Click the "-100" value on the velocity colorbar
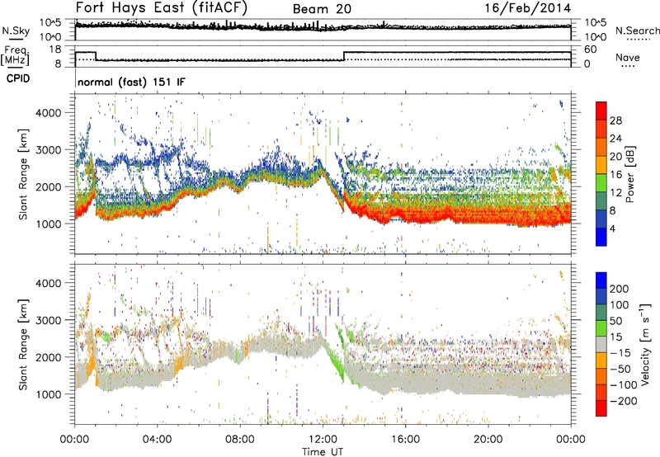This screenshot has width=660, height=457. 624,385
